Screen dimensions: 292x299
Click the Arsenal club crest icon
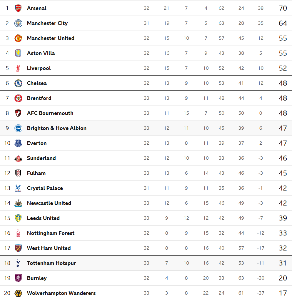click(18, 8)
